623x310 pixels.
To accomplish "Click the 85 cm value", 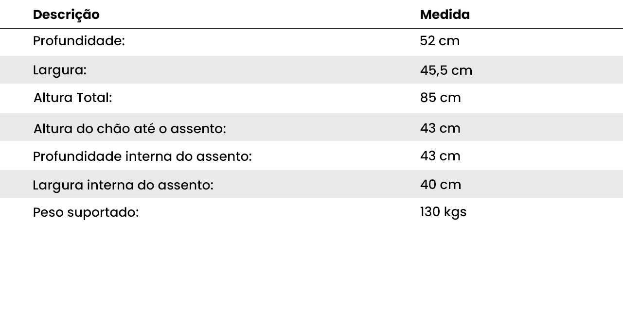I will (x=440, y=98).
